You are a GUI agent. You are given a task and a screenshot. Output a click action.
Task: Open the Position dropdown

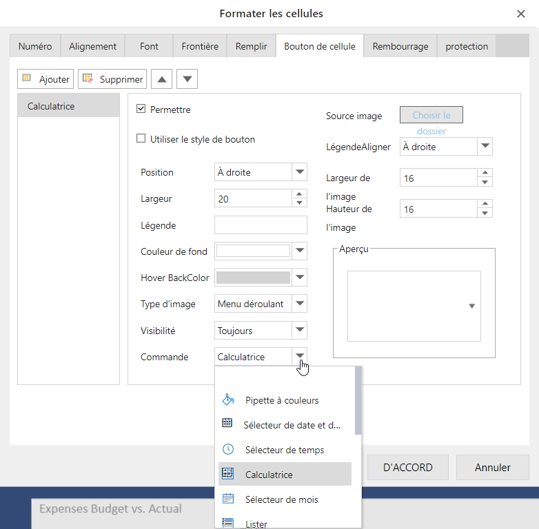pyautogui.click(x=299, y=172)
